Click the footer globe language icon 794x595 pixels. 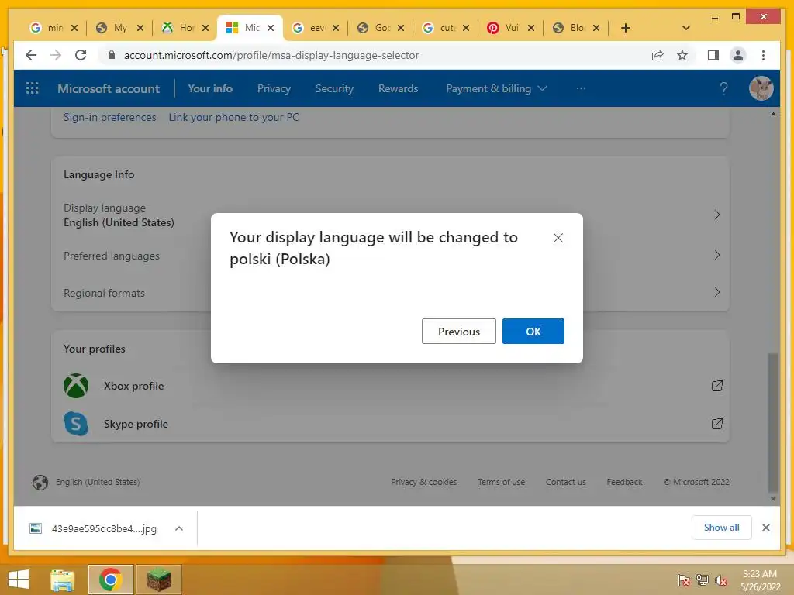40,482
